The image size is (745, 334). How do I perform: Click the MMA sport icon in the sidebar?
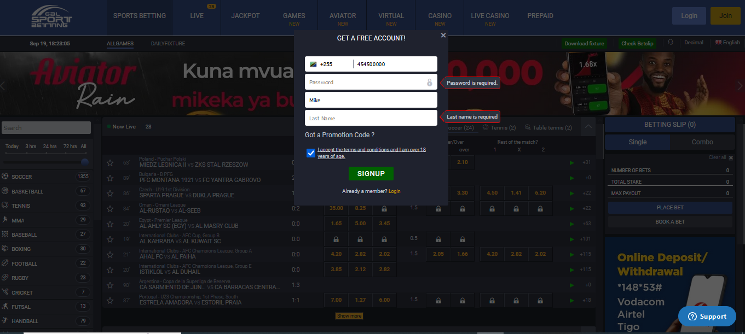pyautogui.click(x=5, y=220)
